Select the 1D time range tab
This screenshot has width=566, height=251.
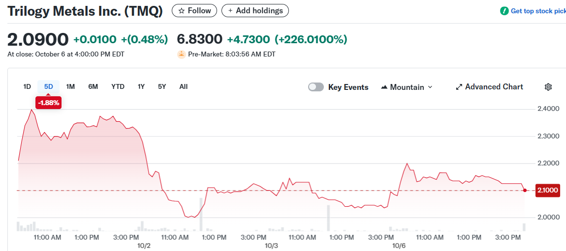27,86
